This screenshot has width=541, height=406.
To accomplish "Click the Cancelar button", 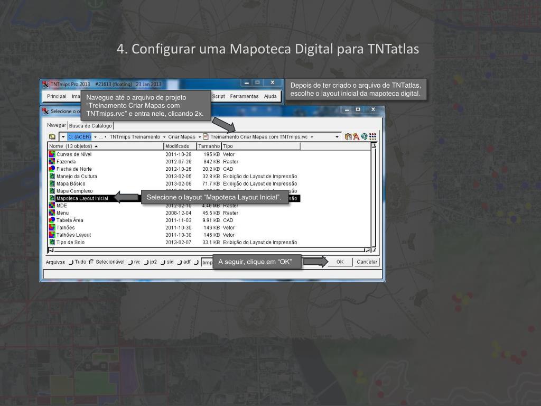I will coord(367,262).
